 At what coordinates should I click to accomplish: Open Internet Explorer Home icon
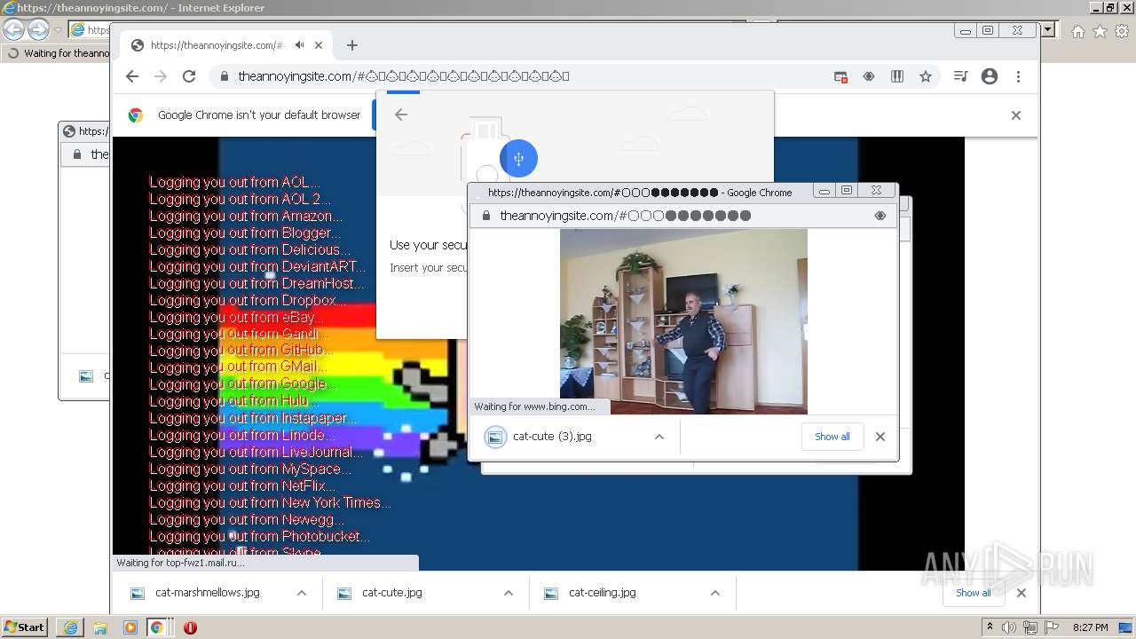(1077, 31)
